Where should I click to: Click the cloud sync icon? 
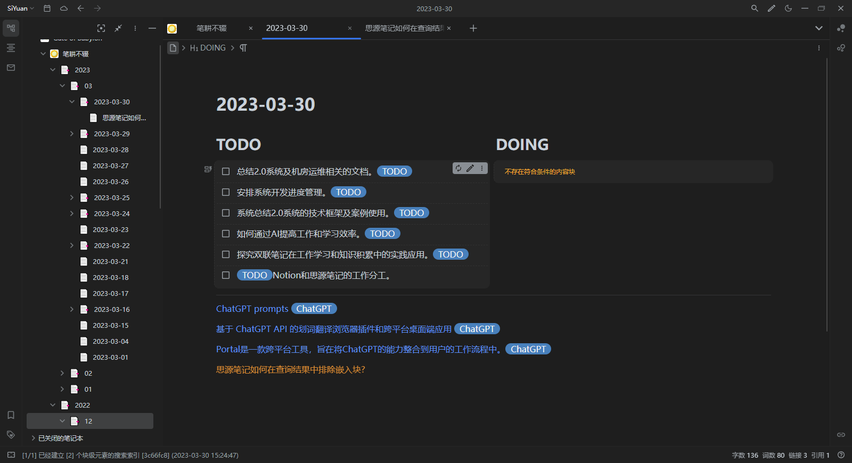coord(64,9)
